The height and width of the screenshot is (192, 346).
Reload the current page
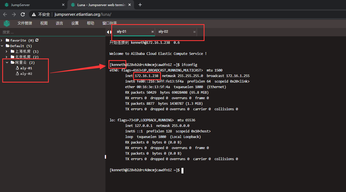[23, 14]
